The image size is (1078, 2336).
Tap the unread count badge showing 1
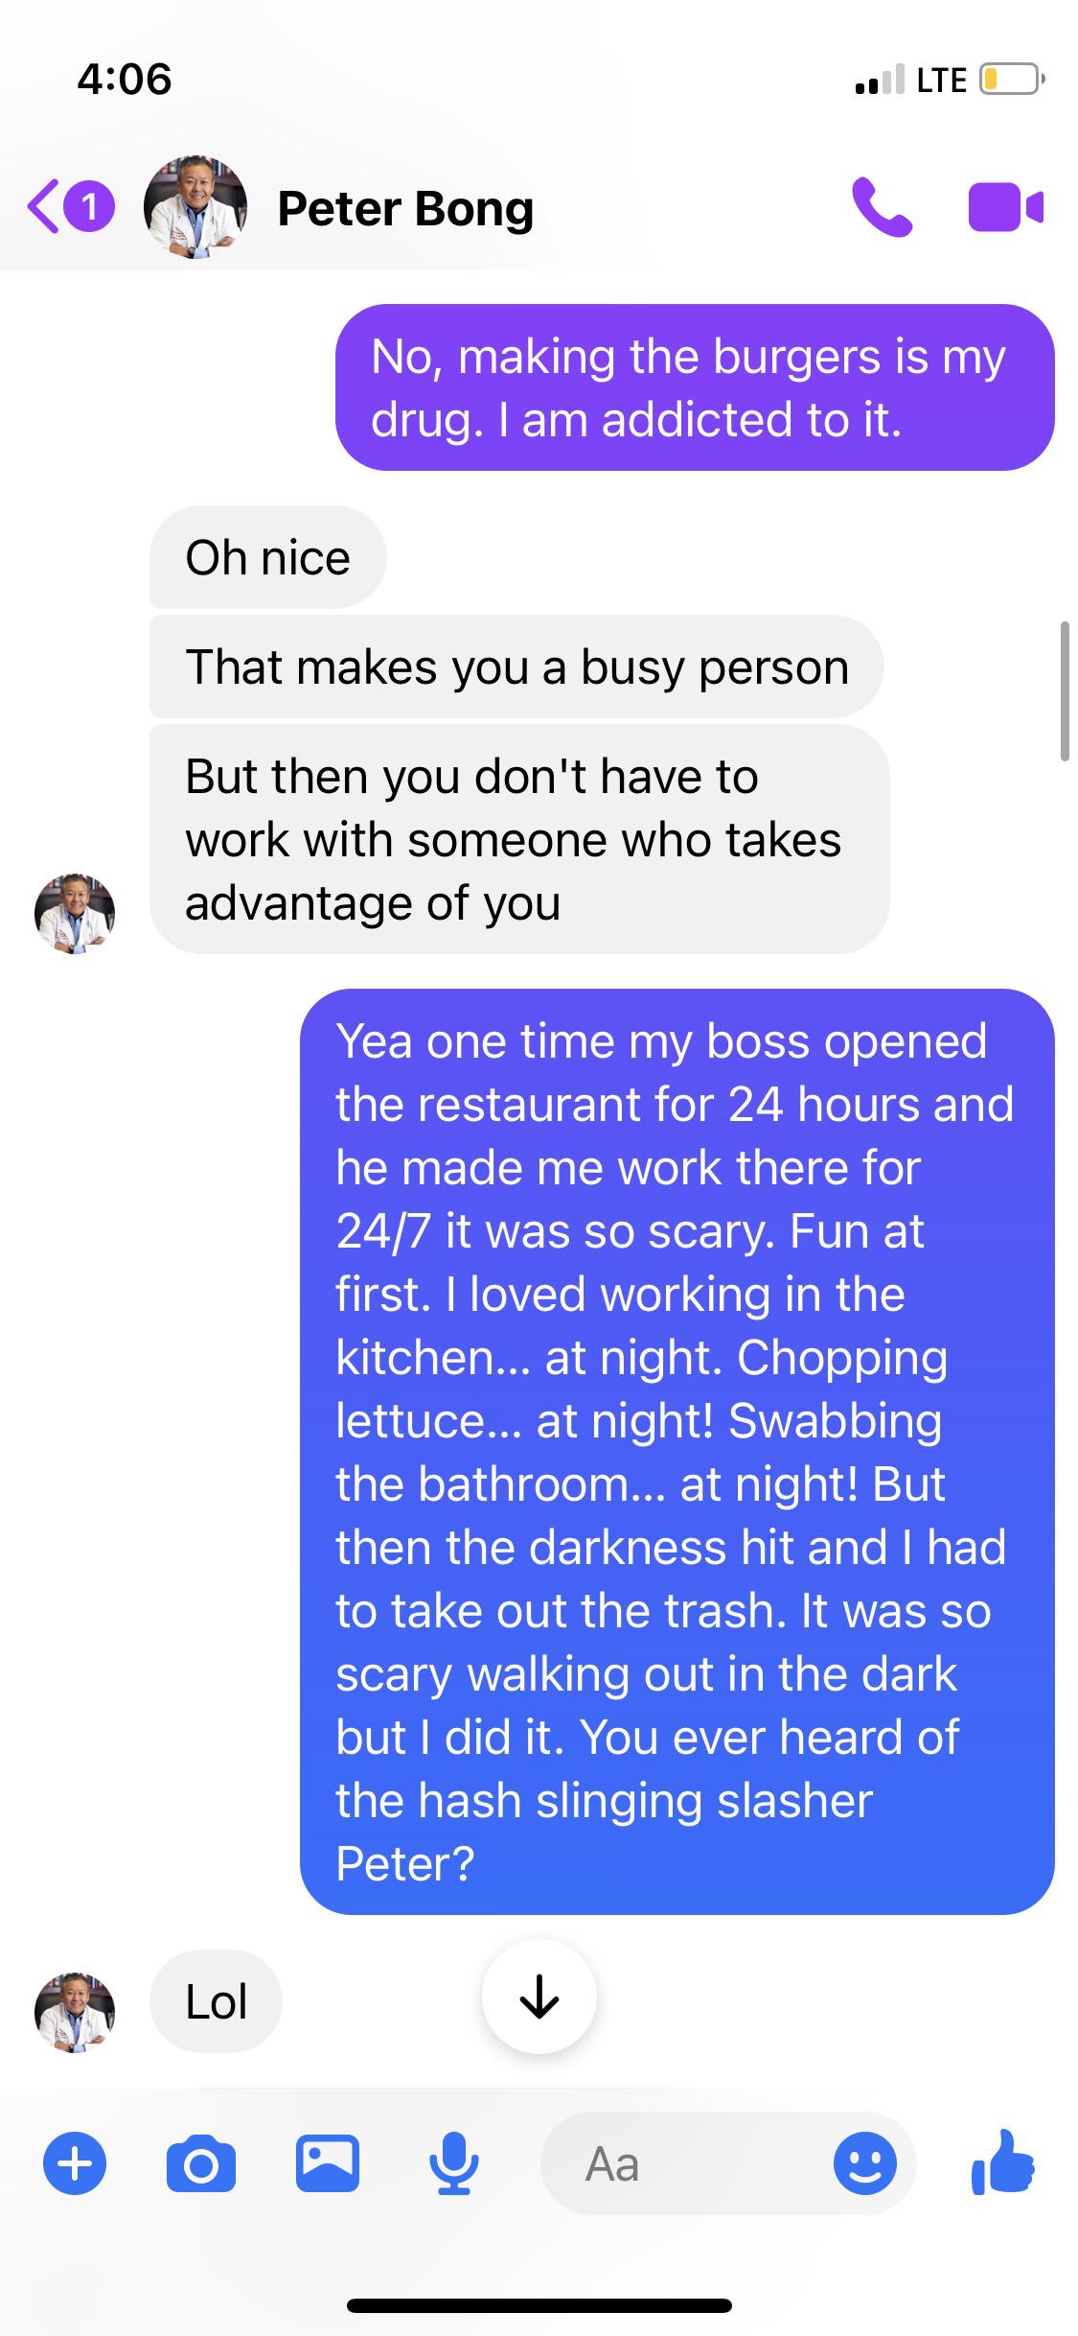coord(90,207)
